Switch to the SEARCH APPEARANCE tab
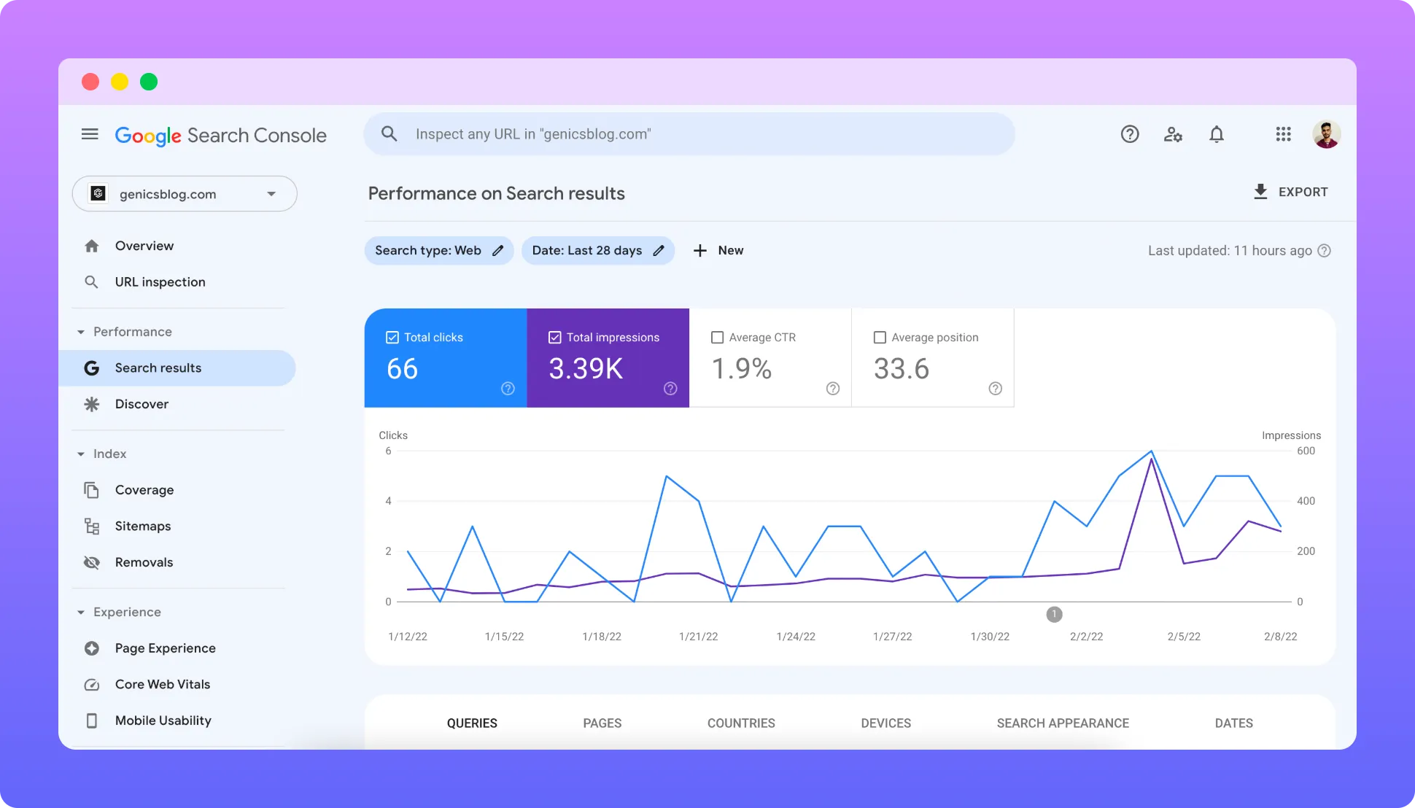Screen dimensions: 1415x808 1063,723
